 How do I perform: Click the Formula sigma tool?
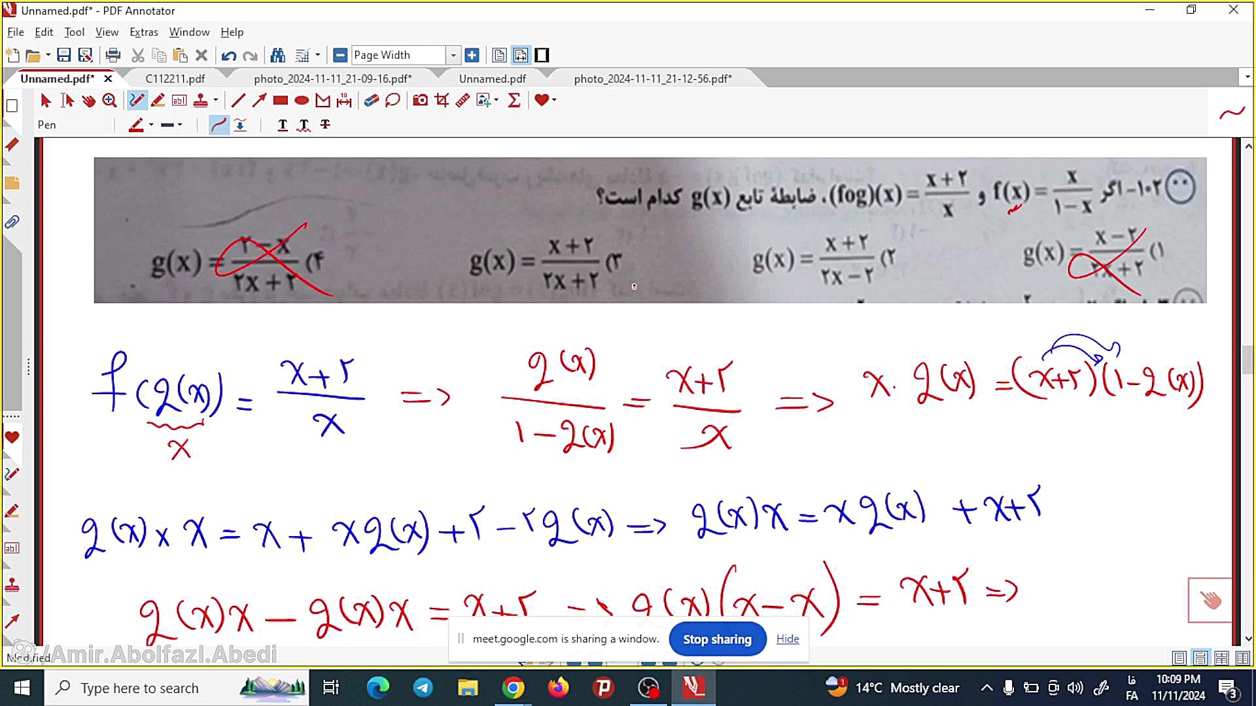click(x=514, y=100)
